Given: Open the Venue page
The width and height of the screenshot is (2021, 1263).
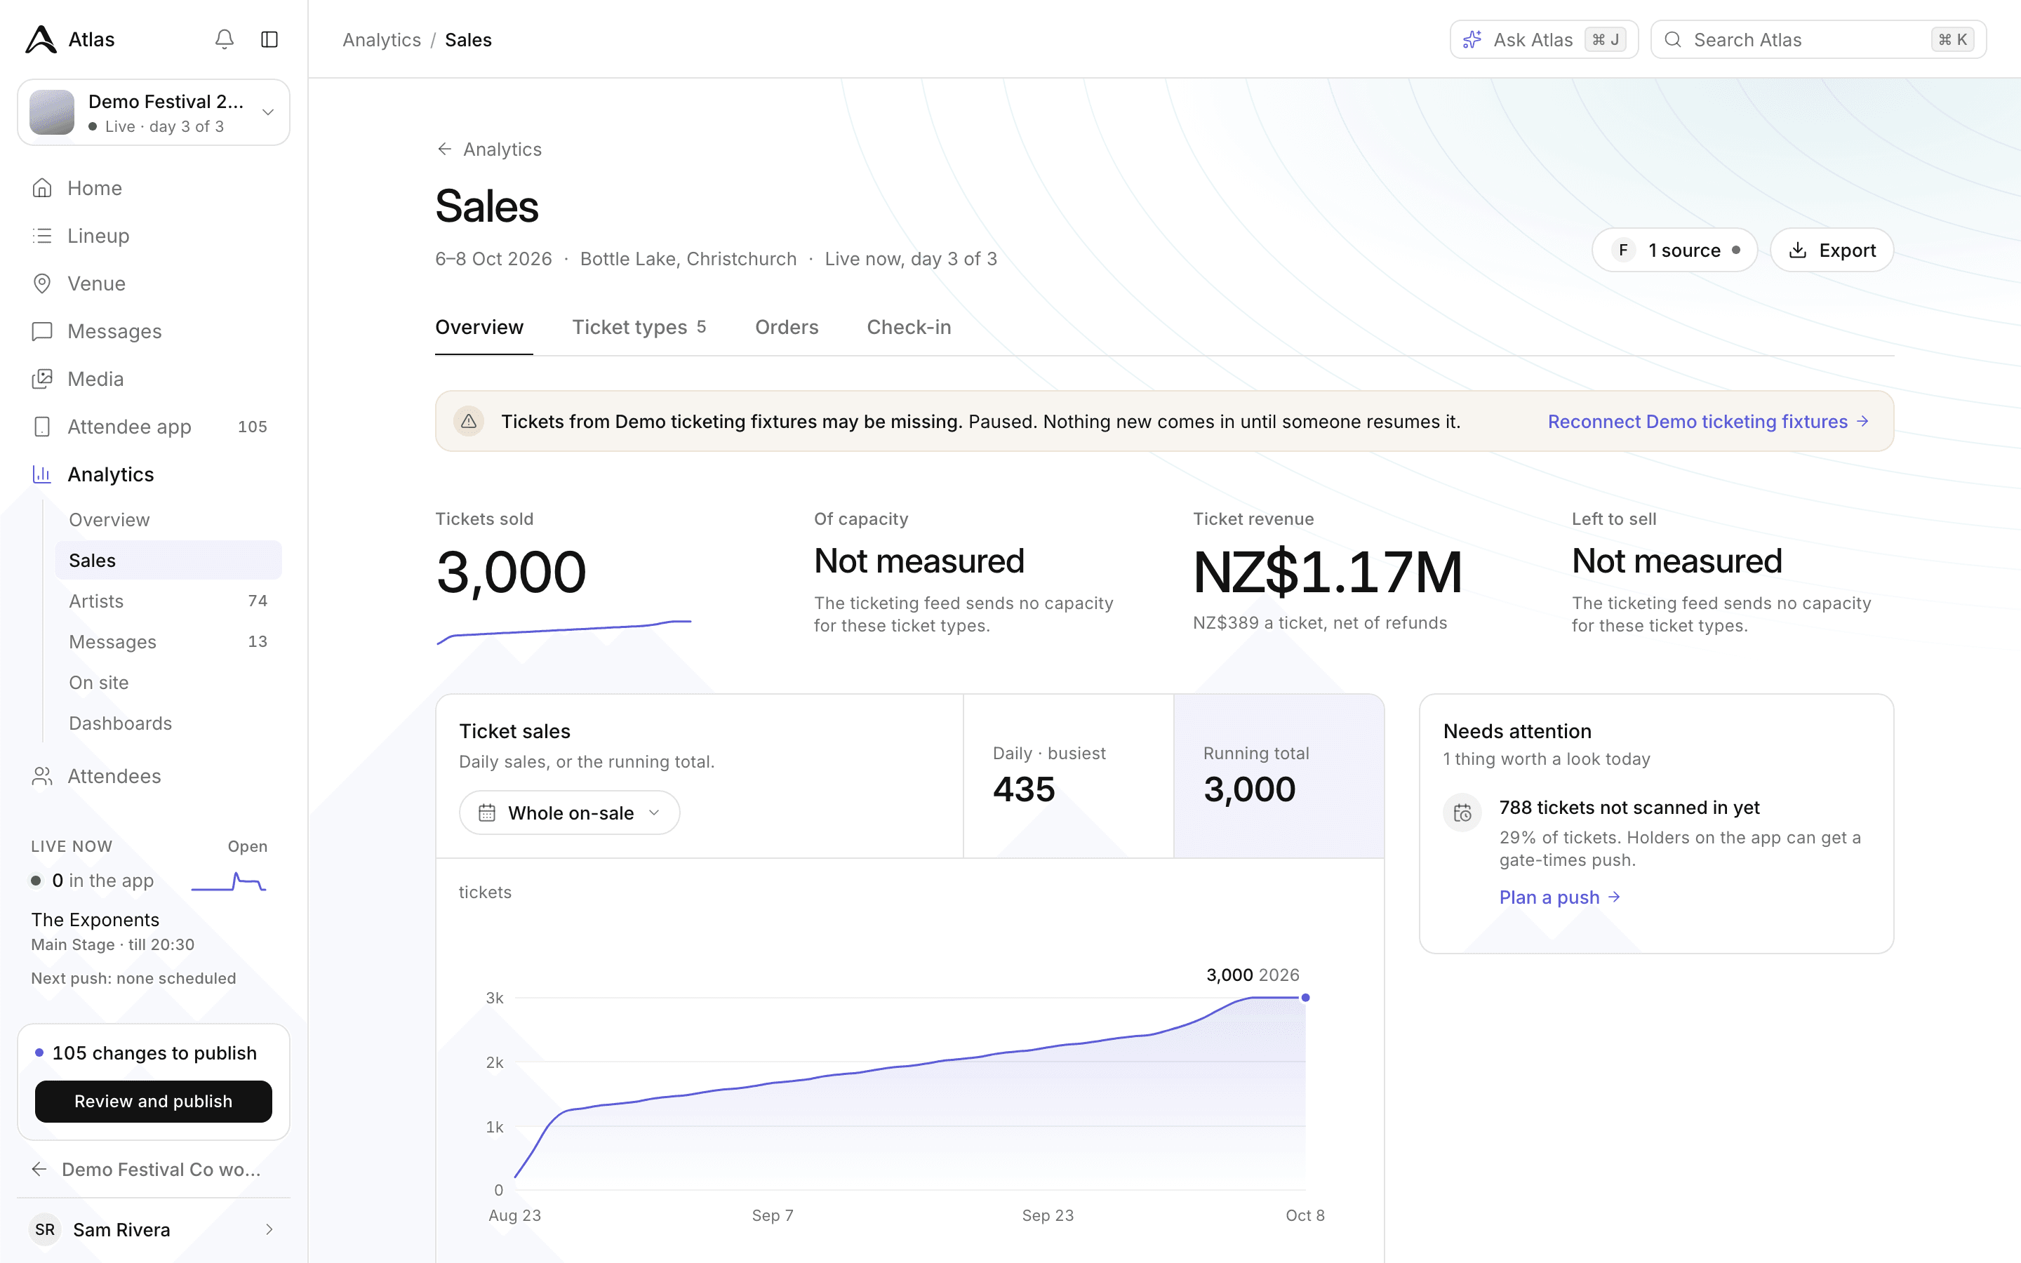Looking at the screenshot, I should click(x=154, y=283).
